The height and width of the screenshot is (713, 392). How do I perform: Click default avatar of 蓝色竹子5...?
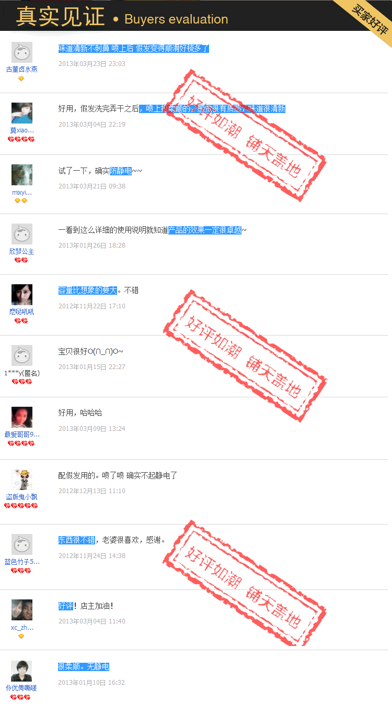22,544
